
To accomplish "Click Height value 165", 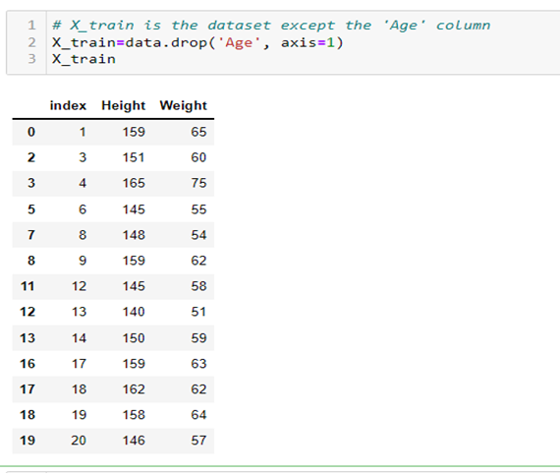I will (x=134, y=183).
